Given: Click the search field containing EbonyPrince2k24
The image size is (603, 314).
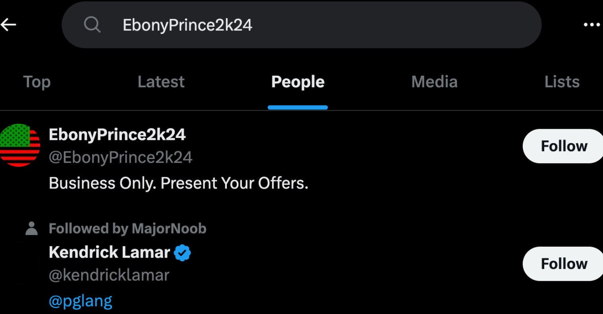Looking at the screenshot, I should point(302,25).
